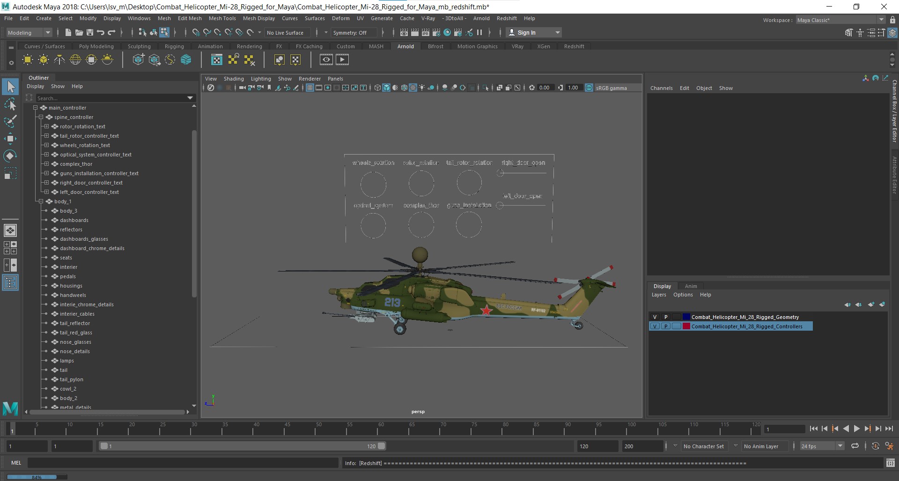
Task: Select the arrow Select tool in toolbox
Action: tap(10, 87)
